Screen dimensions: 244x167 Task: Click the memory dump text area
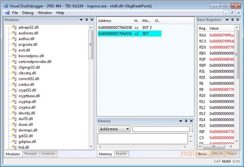tap(143, 139)
